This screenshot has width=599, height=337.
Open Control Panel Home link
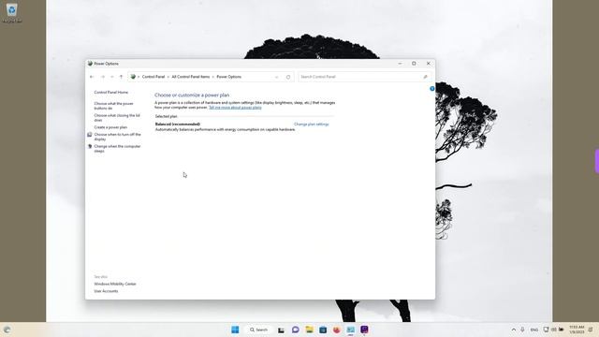110,93
